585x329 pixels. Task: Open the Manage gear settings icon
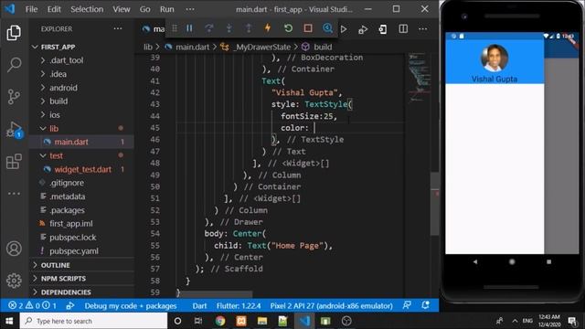tap(14, 281)
